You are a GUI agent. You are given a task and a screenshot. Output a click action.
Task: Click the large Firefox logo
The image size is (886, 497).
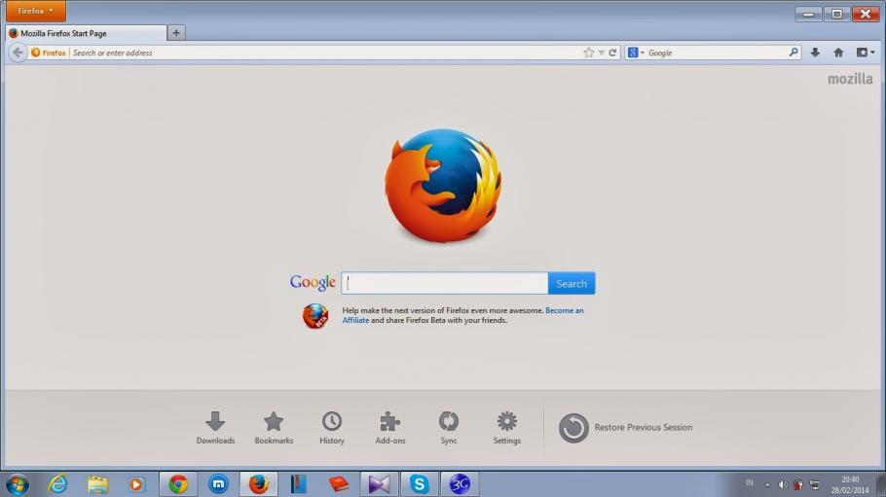[443, 185]
